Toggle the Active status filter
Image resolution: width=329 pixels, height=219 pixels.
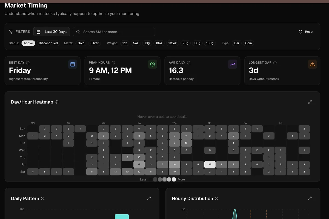pos(28,43)
